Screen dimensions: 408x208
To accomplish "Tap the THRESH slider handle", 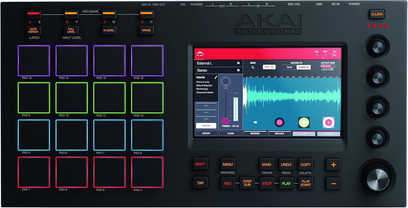I will (225, 121).
